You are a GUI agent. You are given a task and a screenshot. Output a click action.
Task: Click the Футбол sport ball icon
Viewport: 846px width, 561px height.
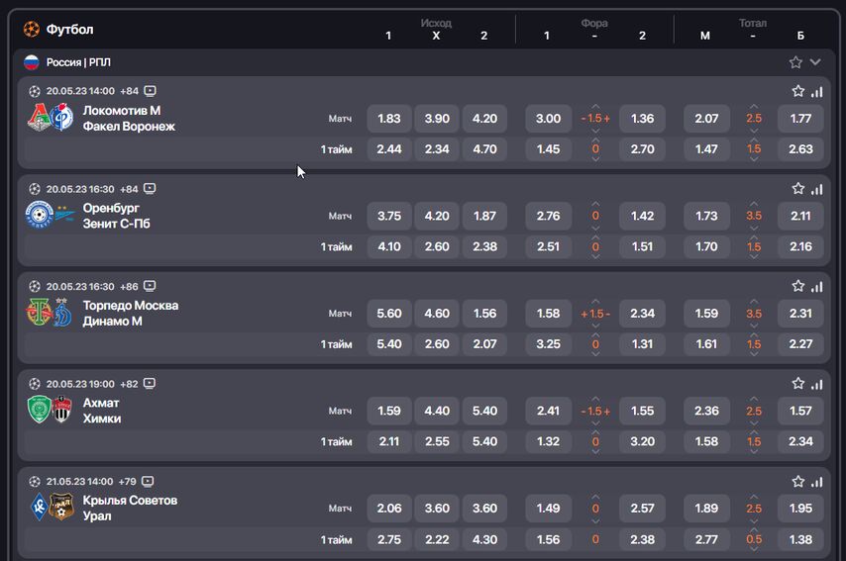(32, 29)
